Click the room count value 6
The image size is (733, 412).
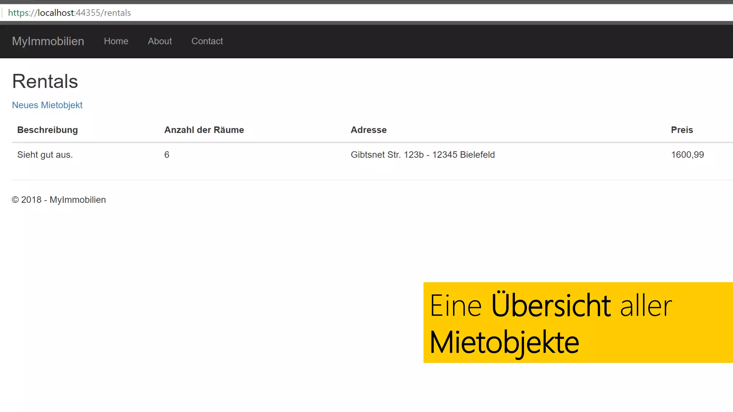(x=167, y=155)
